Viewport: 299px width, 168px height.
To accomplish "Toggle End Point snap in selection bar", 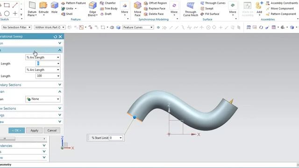I will click(171, 28).
